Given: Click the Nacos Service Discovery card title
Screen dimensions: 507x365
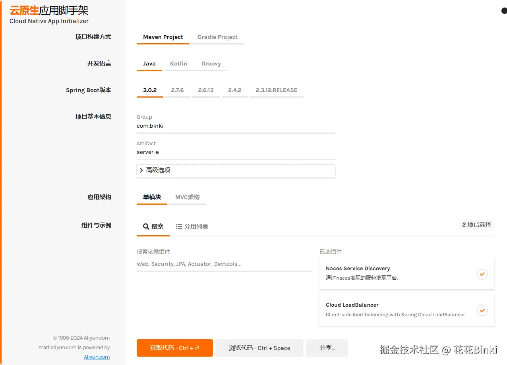Looking at the screenshot, I should (x=358, y=269).
